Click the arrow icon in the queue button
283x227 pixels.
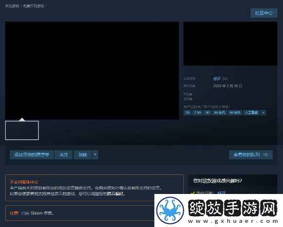click(266, 155)
